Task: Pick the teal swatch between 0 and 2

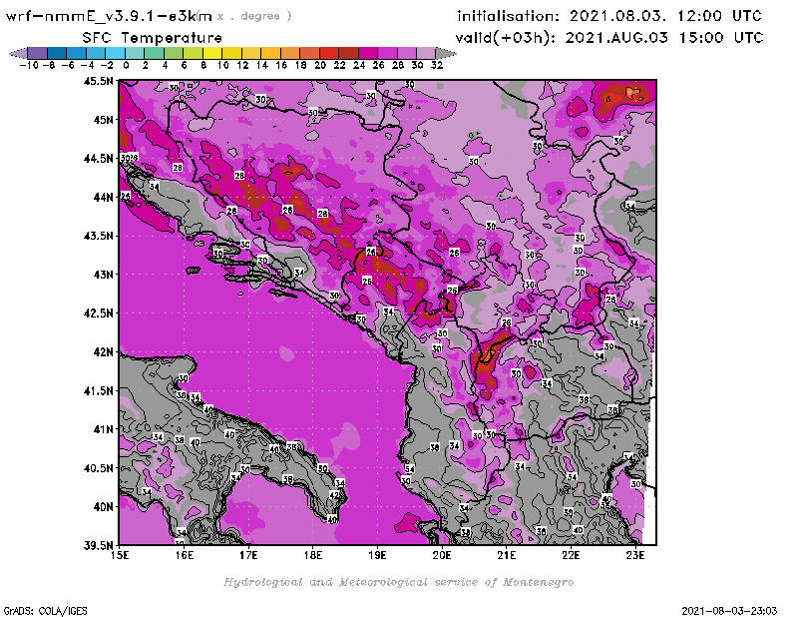Action: 135,54
